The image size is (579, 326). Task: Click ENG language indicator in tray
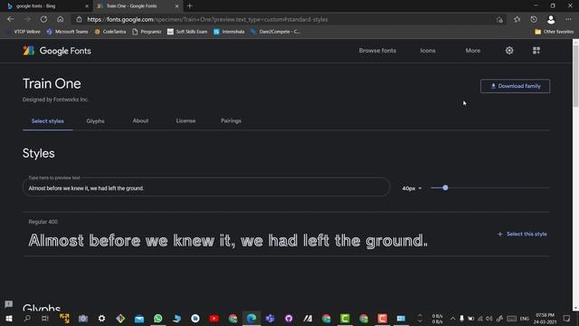525,318
